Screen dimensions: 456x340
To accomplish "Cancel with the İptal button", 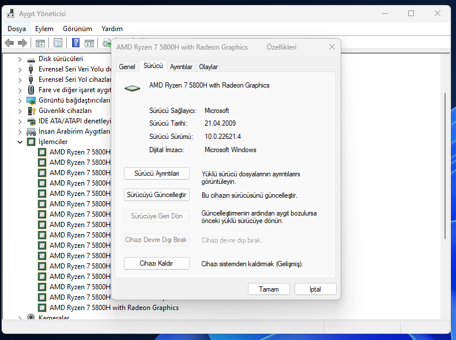I will tap(315, 289).
